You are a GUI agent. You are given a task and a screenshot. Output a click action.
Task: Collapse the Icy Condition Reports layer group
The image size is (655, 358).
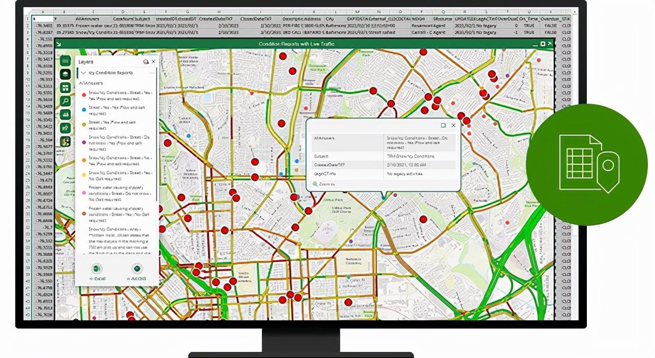click(83, 73)
